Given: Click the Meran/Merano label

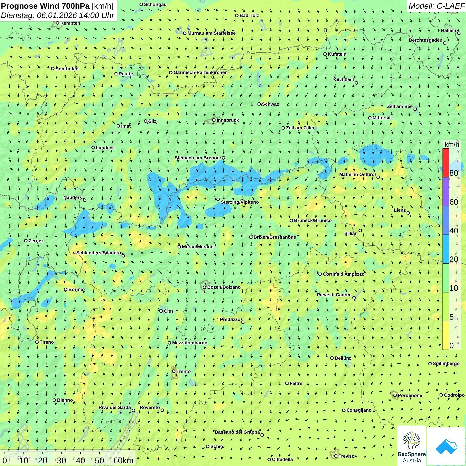Looking at the screenshot, I should point(198,247).
